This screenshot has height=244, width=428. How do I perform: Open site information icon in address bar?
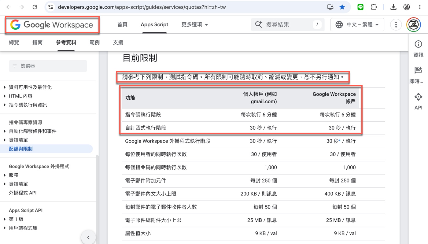pyautogui.click(x=51, y=7)
